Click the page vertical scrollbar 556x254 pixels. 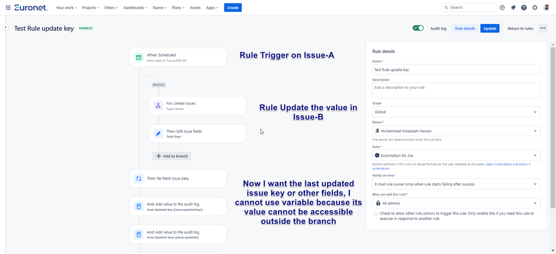[553, 127]
